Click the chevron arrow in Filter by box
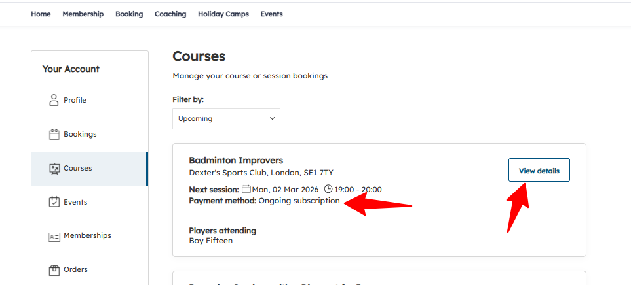631x285 pixels. coord(273,119)
